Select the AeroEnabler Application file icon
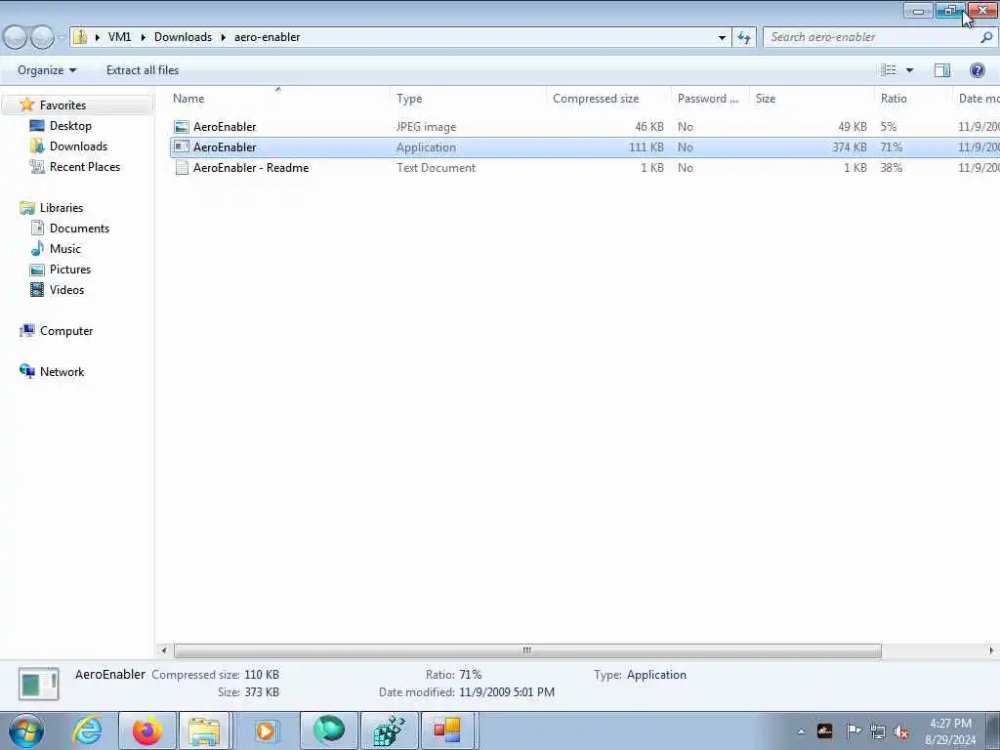This screenshot has height=750, width=1000. [x=182, y=146]
